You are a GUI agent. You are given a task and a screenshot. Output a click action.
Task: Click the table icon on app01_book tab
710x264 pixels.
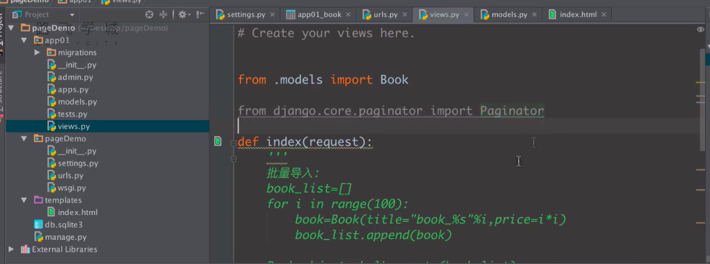click(291, 14)
